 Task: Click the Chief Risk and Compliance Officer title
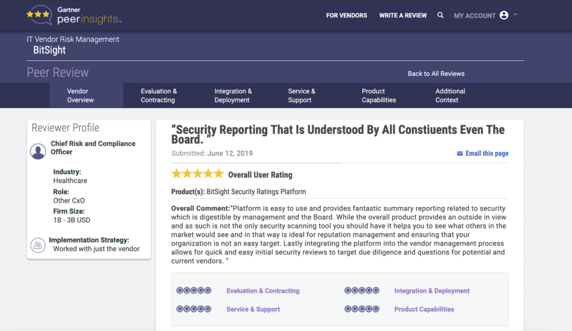point(93,147)
